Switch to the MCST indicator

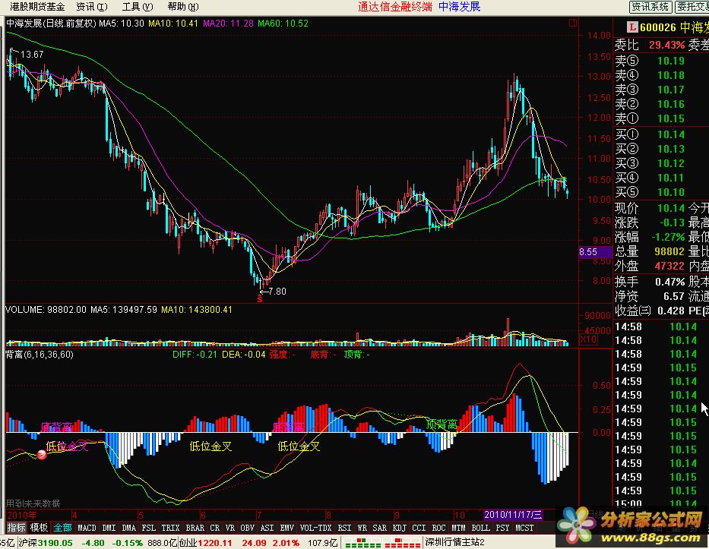[524, 528]
